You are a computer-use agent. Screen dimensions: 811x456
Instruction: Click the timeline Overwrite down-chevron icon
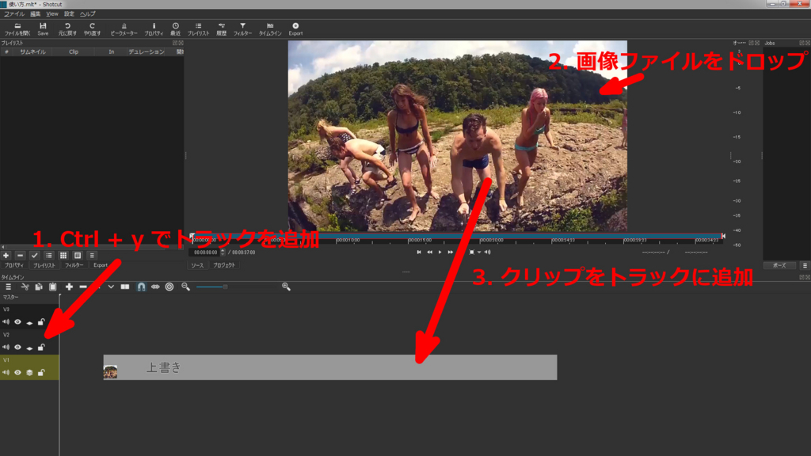pyautogui.click(x=111, y=287)
